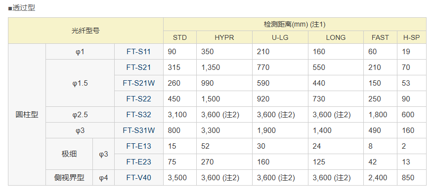Open the FT-S11 model link
The height and width of the screenshot is (194, 433).
coord(138,52)
